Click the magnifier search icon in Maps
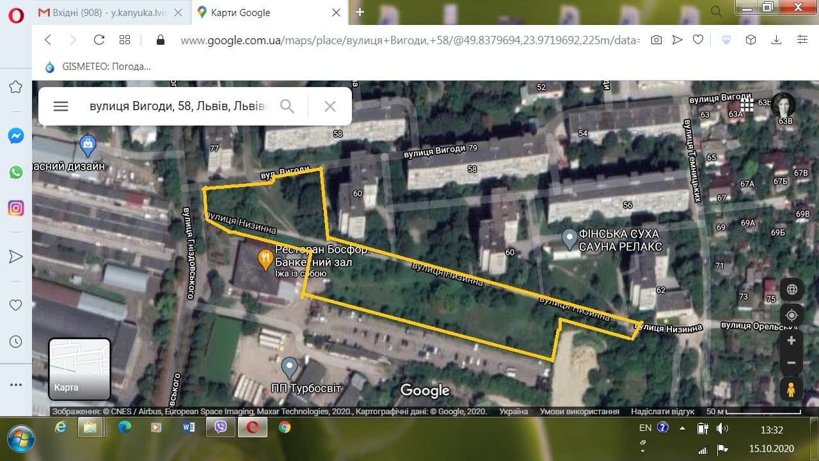This screenshot has width=819, height=461. coord(287,106)
